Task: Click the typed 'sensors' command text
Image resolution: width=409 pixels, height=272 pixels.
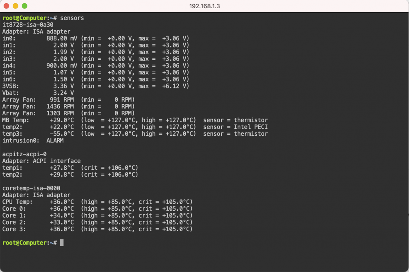Action: coord(72,18)
